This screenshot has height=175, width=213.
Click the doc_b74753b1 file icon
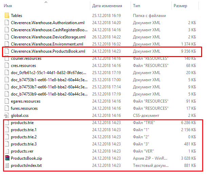click(7, 80)
